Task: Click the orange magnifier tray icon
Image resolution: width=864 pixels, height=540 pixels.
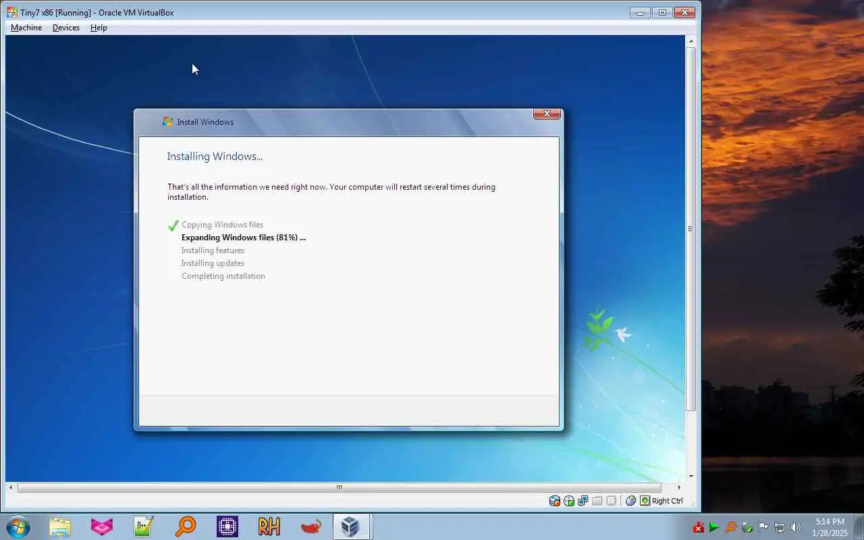Action: pos(731,528)
